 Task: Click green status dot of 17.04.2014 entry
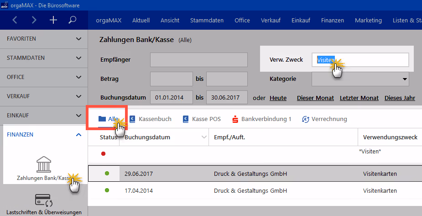(x=107, y=190)
